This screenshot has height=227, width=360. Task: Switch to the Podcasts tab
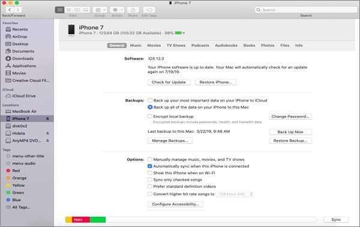200,46
